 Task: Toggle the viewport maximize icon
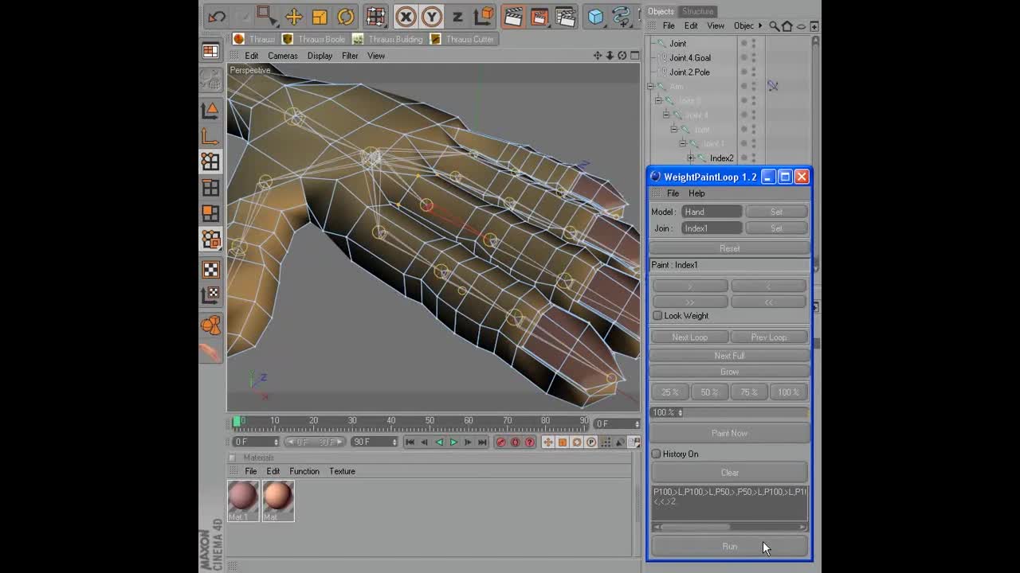click(635, 56)
